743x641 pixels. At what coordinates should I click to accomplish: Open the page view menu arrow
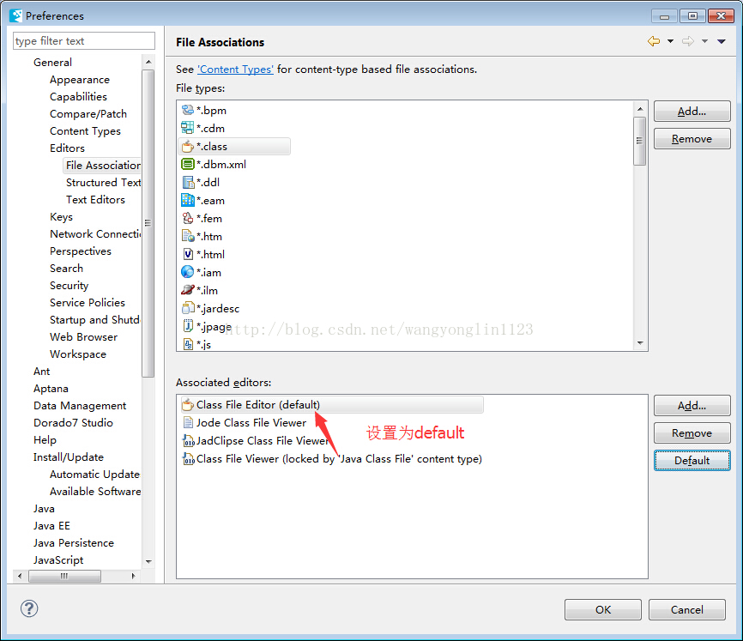(x=722, y=41)
